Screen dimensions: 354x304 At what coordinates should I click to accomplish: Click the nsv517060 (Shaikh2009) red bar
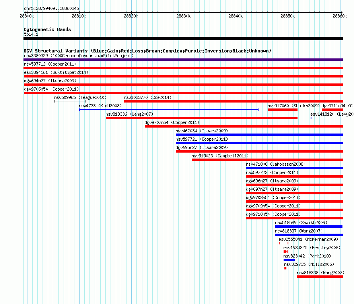coord(282,110)
